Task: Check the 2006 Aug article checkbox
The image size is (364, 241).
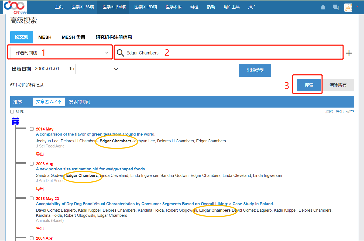Action: 32,164
